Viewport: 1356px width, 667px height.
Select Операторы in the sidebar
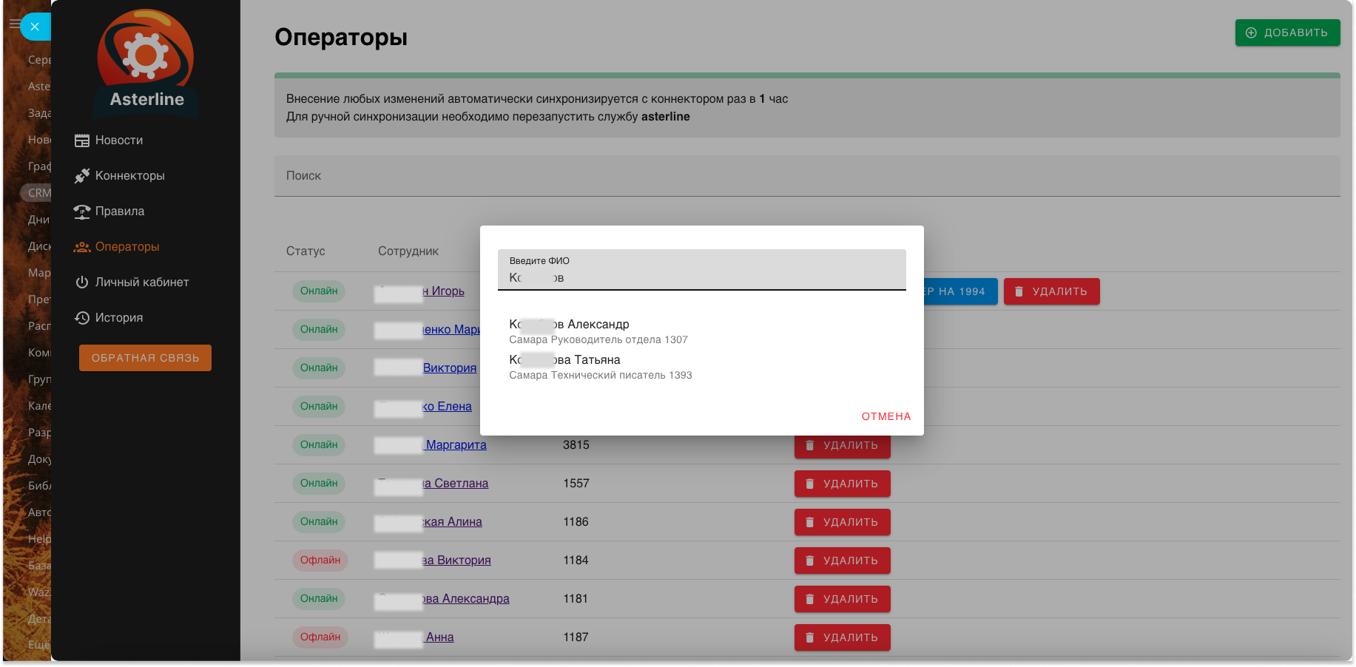tap(127, 247)
